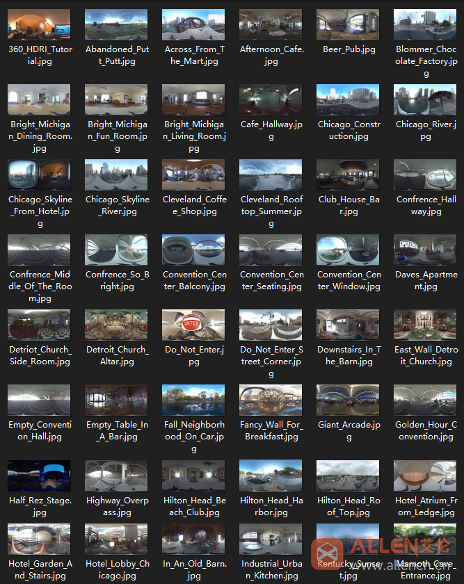Open the Beer_Pub.jpg image file

(348, 25)
